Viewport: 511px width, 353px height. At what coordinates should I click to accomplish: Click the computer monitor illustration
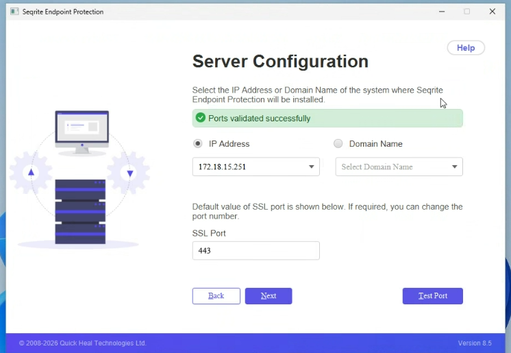tap(82, 131)
